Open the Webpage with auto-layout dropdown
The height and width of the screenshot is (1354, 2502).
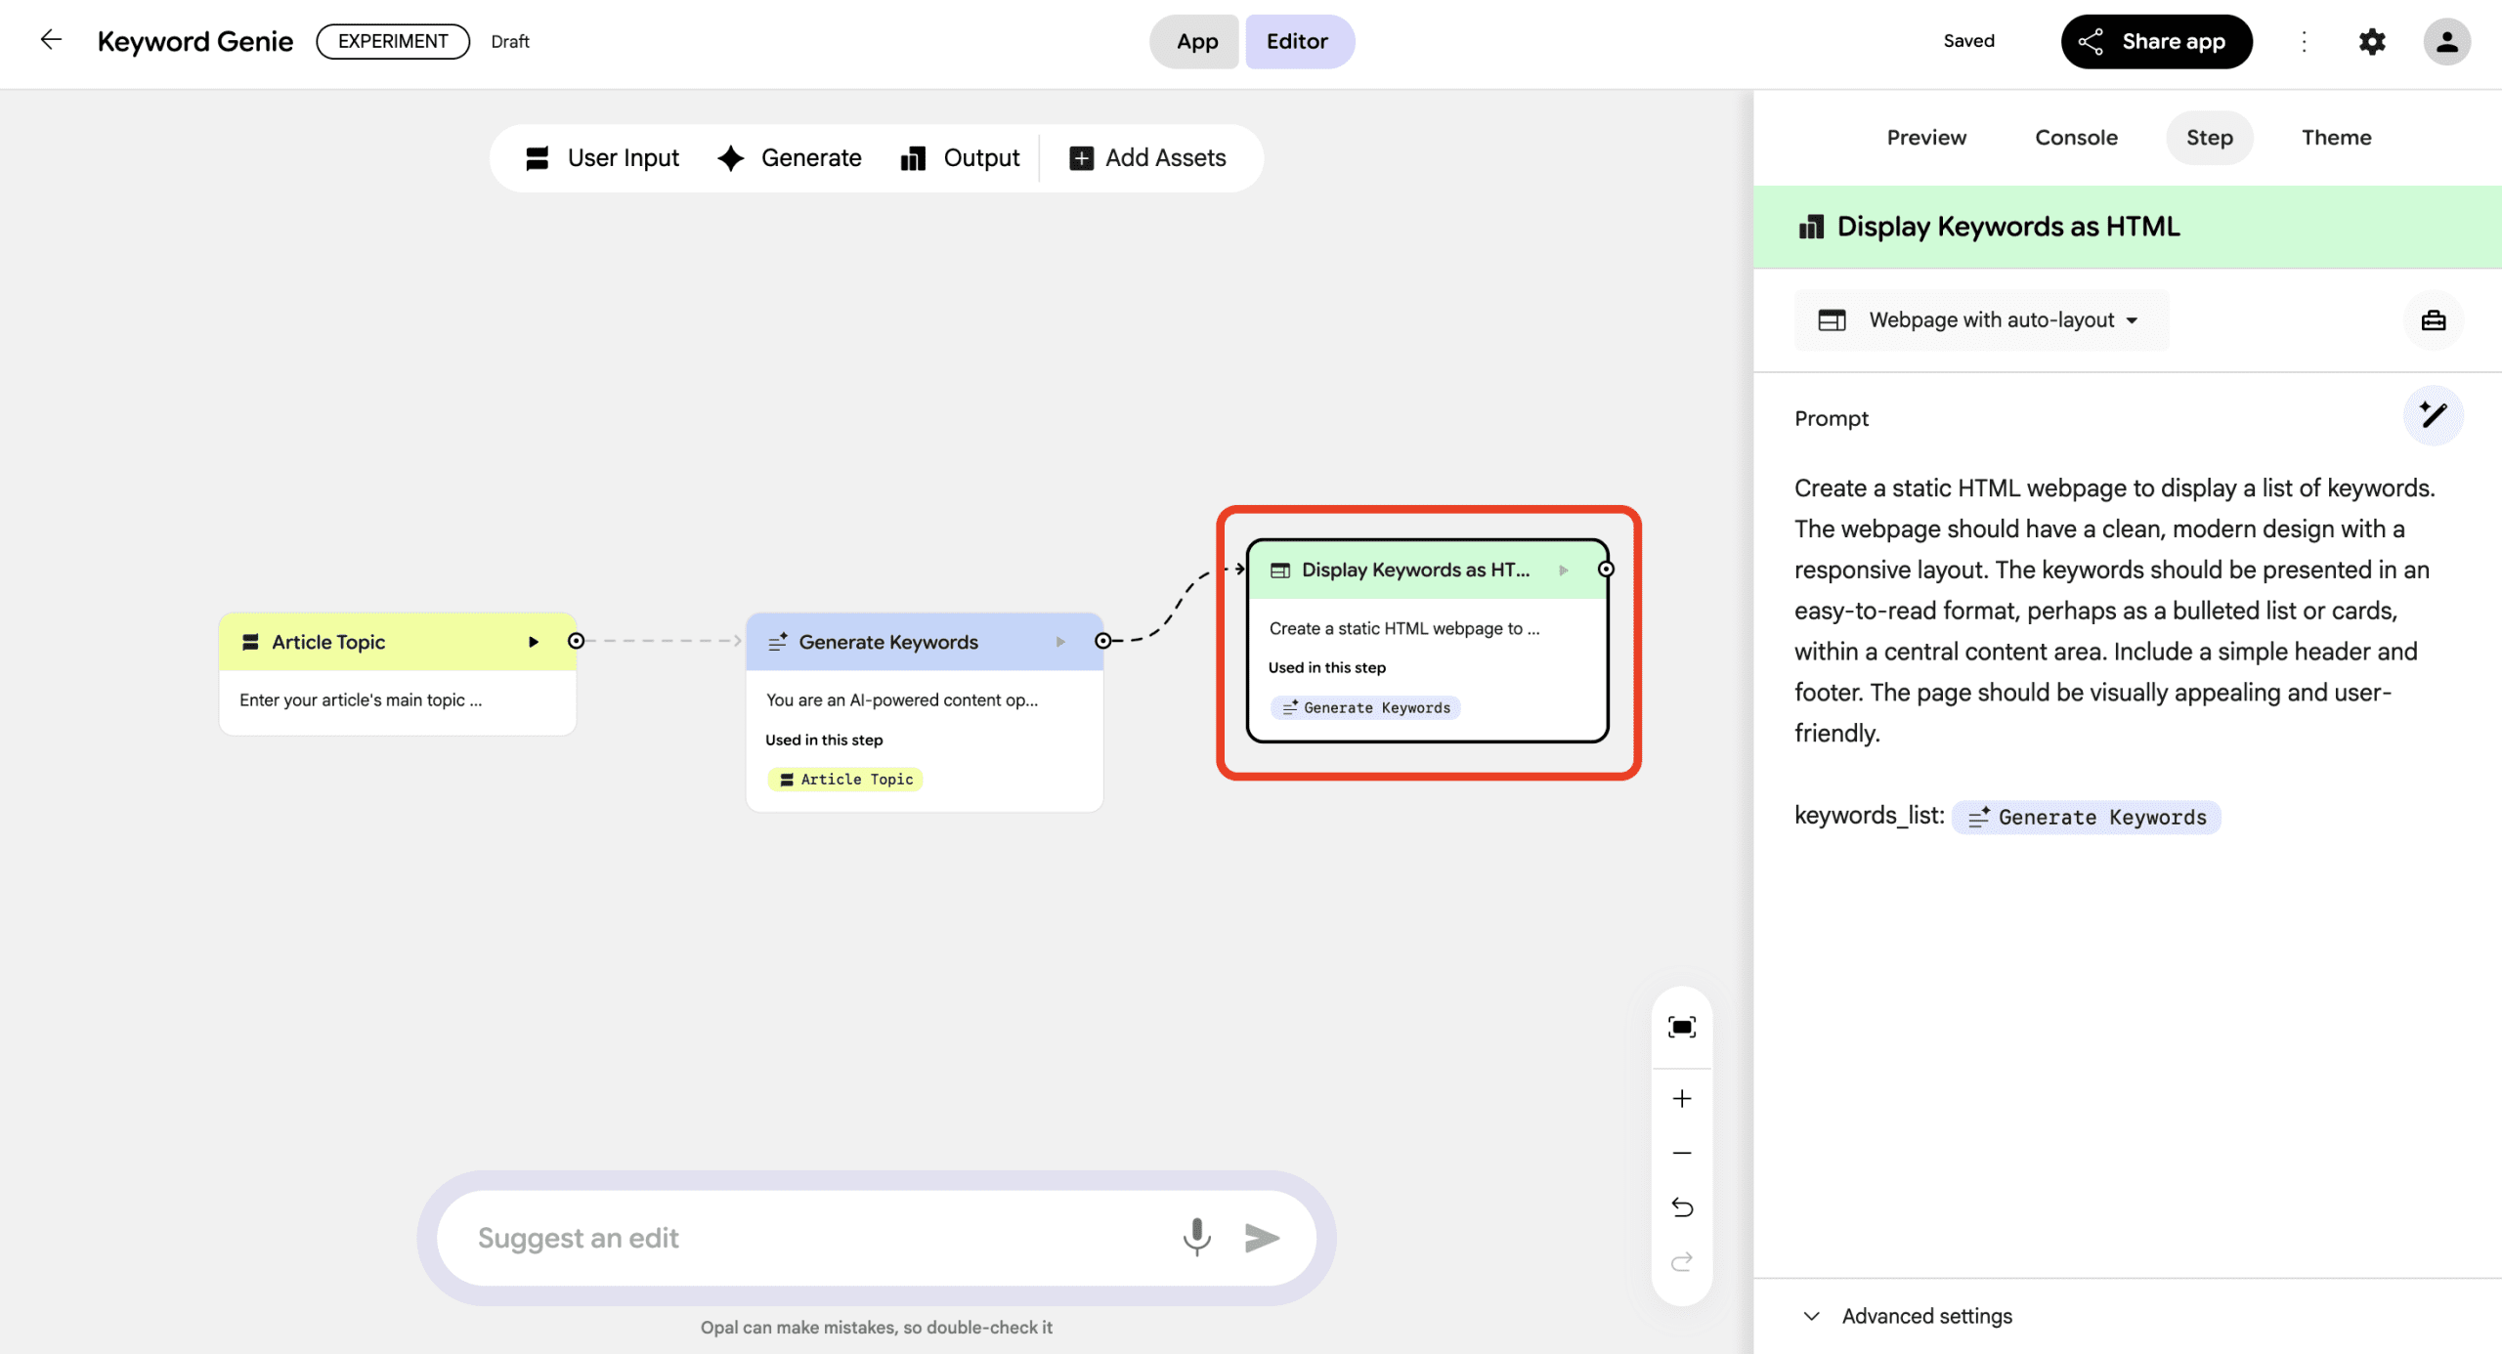click(x=1980, y=320)
